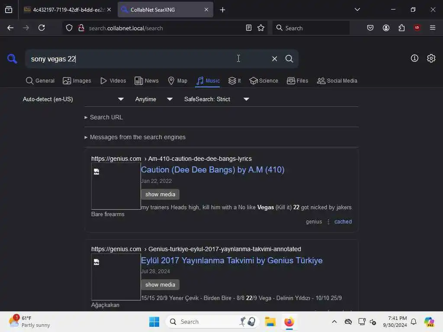Open the SafeSearch Strict dropdown

[x=216, y=99]
